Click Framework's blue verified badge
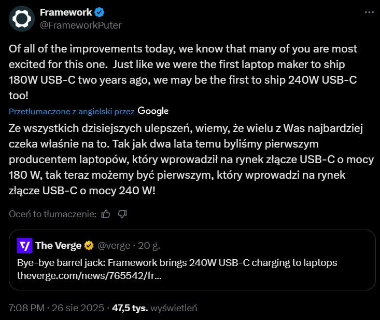 coord(100,12)
